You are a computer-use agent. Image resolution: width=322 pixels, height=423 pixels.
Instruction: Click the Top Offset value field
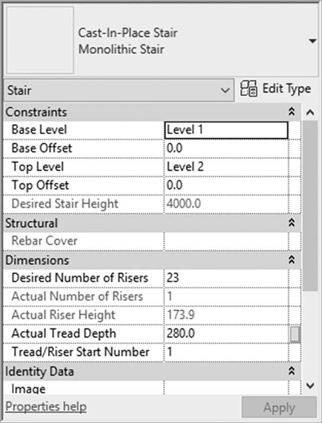[226, 185]
